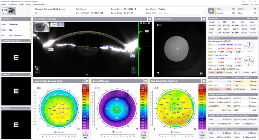The height and width of the screenshot is (140, 259).
Task: Export the overview as JPG
Action: click(252, 5)
